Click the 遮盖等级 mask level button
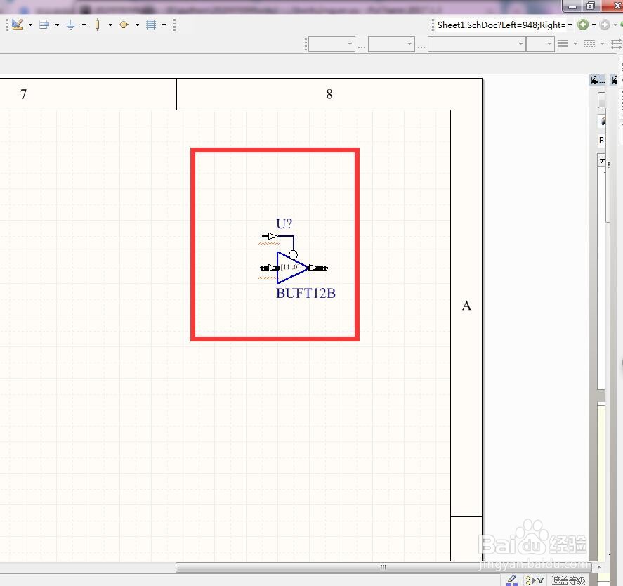Viewport: 623px width, 586px height. click(x=569, y=580)
